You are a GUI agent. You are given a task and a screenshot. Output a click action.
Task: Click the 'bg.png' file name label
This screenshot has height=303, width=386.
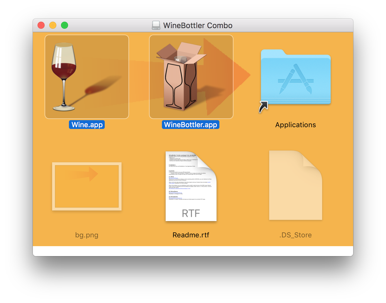pos(87,235)
